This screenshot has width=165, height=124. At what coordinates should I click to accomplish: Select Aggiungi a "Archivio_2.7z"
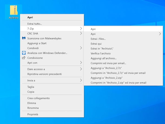(123, 68)
